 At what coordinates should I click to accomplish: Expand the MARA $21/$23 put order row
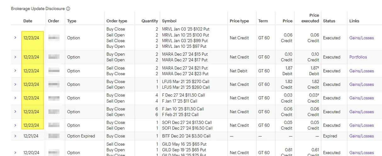pos(15,71)
